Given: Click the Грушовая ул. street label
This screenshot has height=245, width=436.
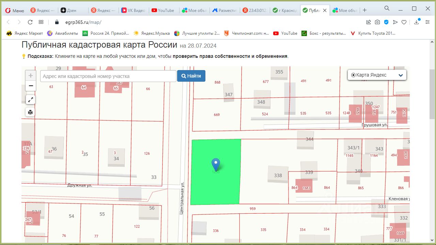Looking at the screenshot, I should [375, 125].
